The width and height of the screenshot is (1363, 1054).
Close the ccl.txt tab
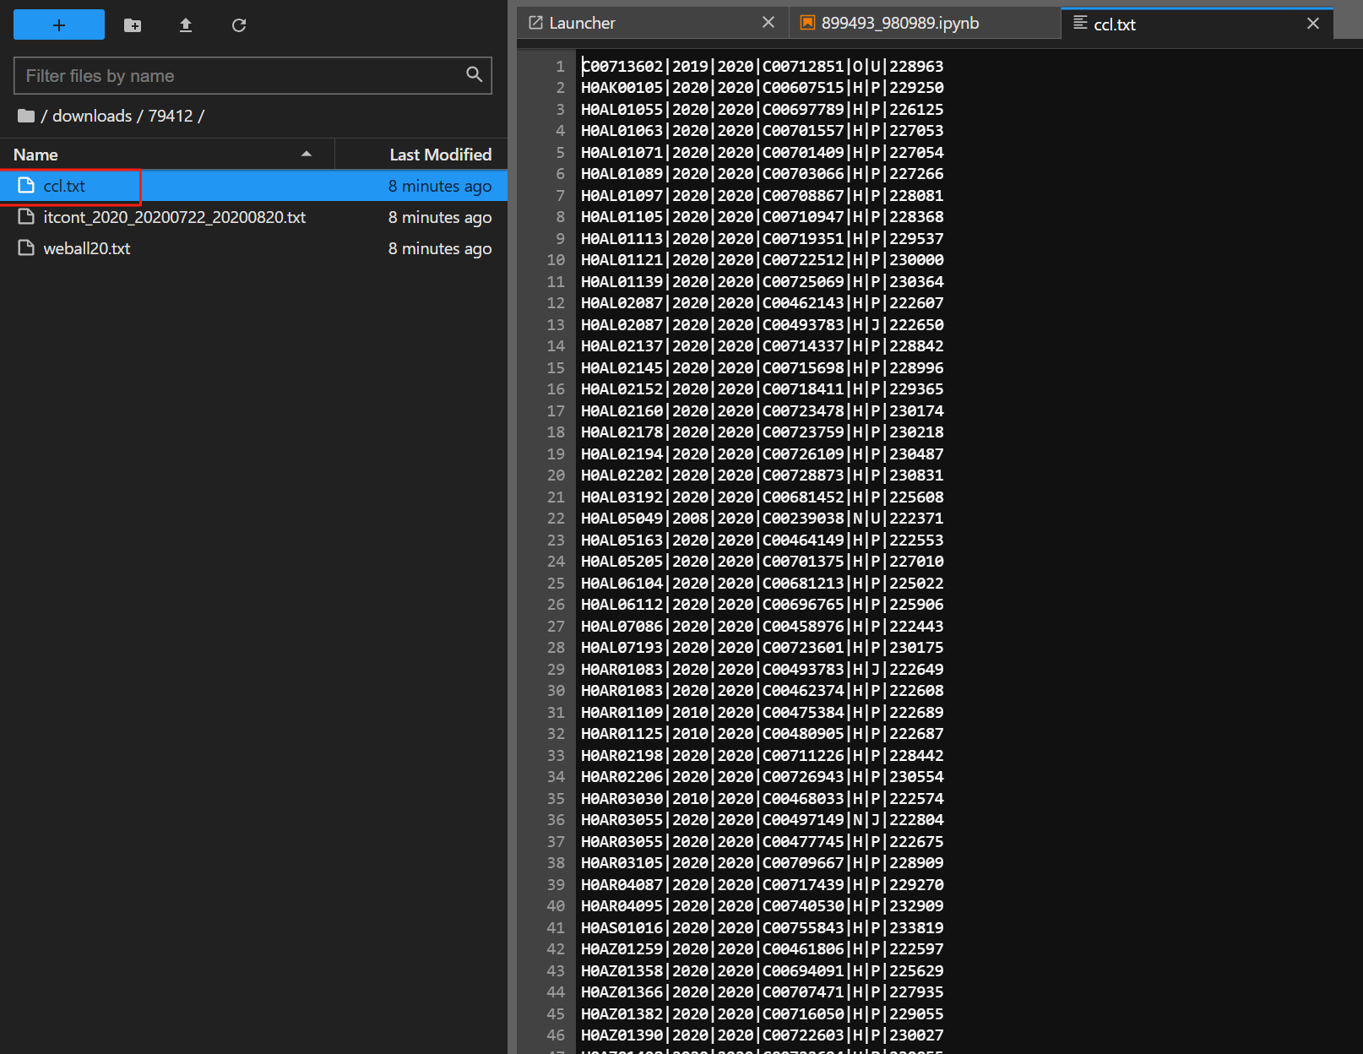tap(1313, 24)
